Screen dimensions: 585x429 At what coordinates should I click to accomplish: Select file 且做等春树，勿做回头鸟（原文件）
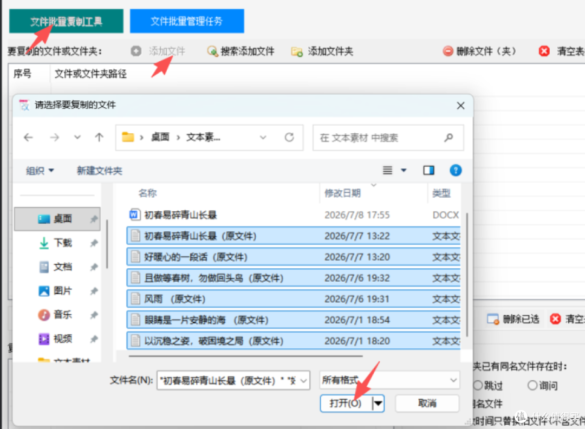point(294,278)
